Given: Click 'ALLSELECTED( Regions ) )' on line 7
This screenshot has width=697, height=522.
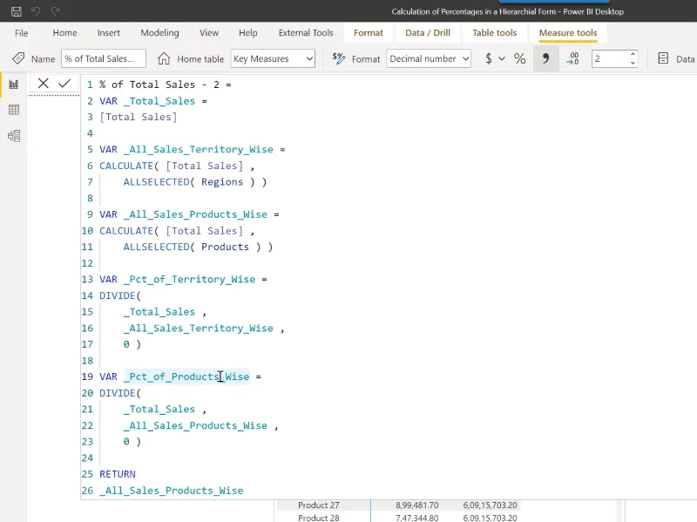Looking at the screenshot, I should (x=195, y=182).
